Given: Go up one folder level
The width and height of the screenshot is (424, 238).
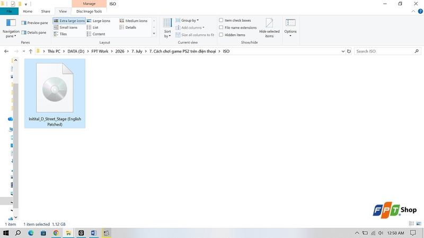Looking at the screenshot, I should (31, 51).
